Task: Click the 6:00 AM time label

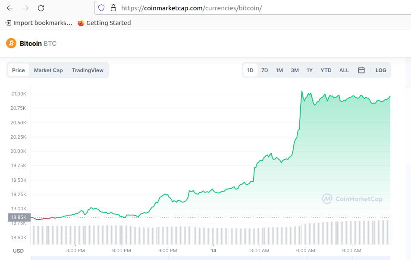Action: click(x=306, y=250)
